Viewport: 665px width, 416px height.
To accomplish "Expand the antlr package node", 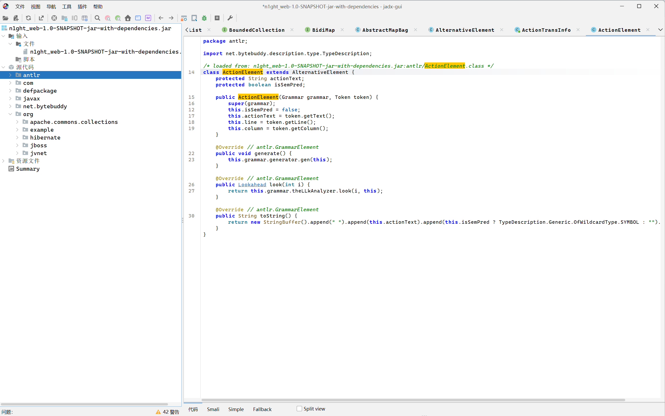I will coord(10,75).
